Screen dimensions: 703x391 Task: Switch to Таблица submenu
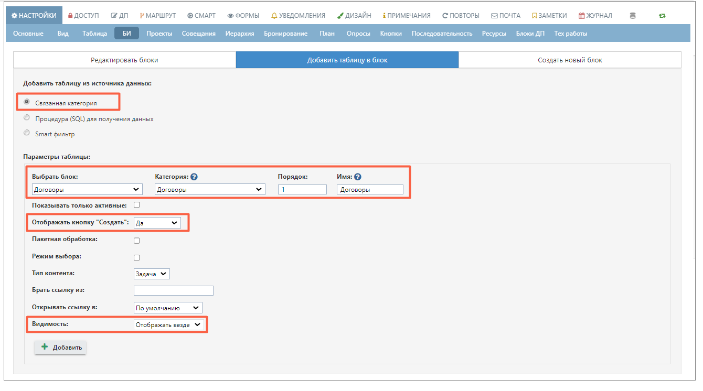coord(94,34)
